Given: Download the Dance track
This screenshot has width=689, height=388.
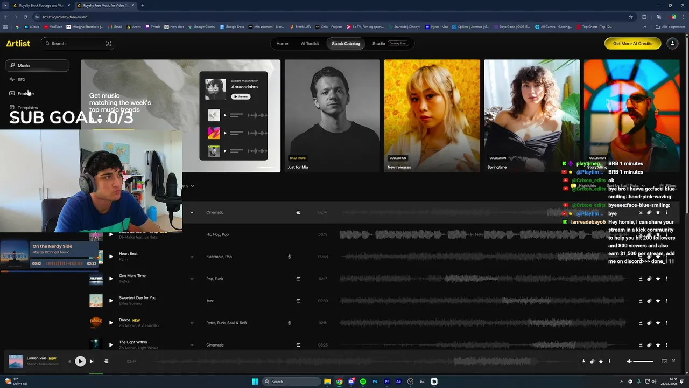Looking at the screenshot, I should [641, 323].
